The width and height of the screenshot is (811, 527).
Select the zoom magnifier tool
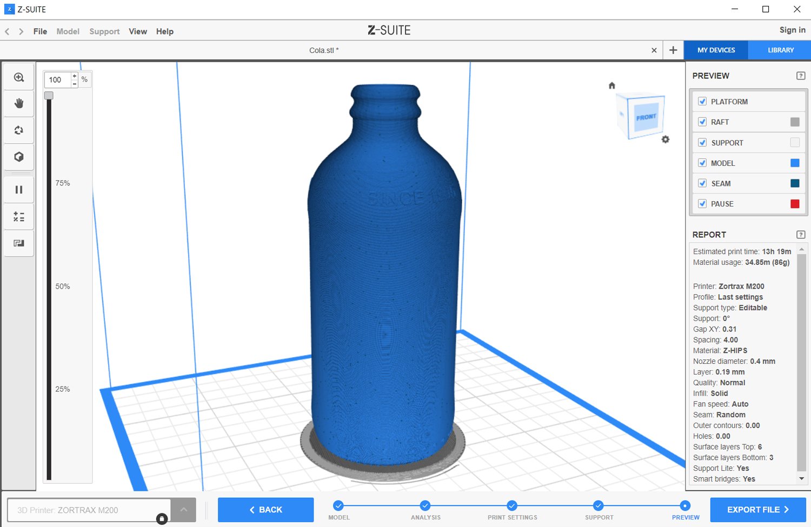point(19,77)
